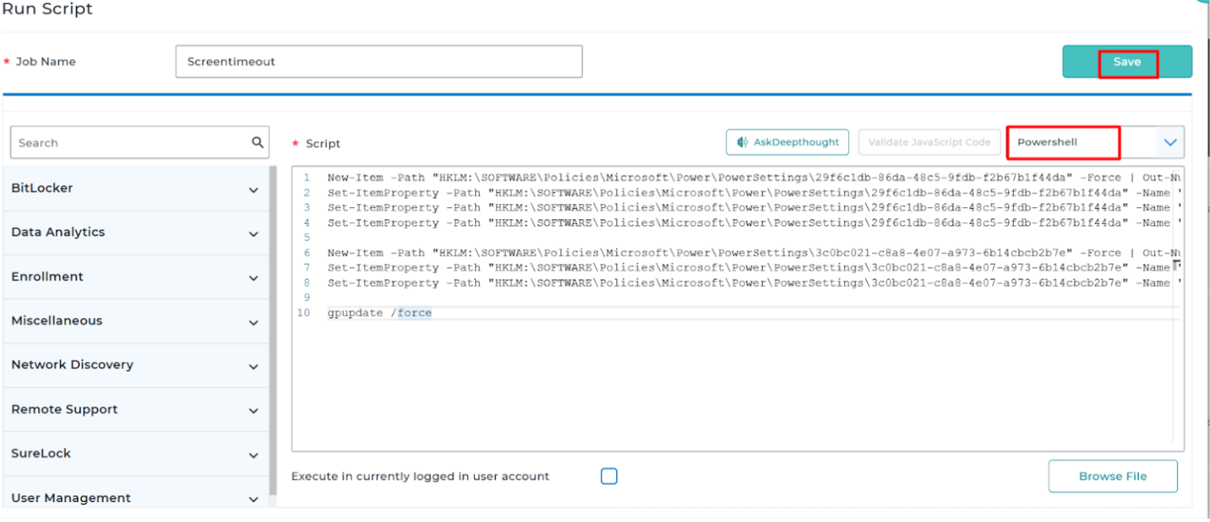
Task: Expand the Enrollment section chevron
Action: [x=253, y=278]
